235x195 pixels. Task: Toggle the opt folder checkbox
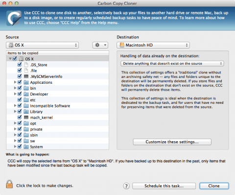pyautogui.click(x=20, y=123)
